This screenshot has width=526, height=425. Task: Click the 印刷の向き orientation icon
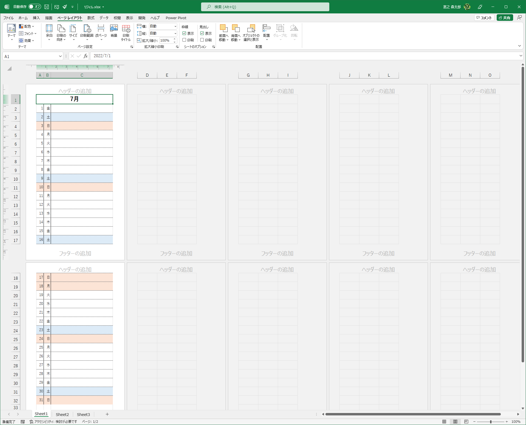click(61, 29)
